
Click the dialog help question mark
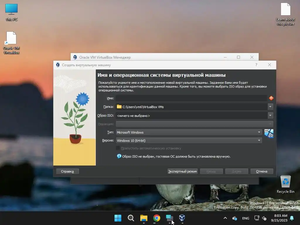[256, 65]
